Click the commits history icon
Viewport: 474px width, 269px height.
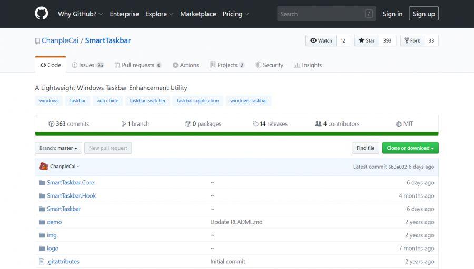pyautogui.click(x=51, y=124)
